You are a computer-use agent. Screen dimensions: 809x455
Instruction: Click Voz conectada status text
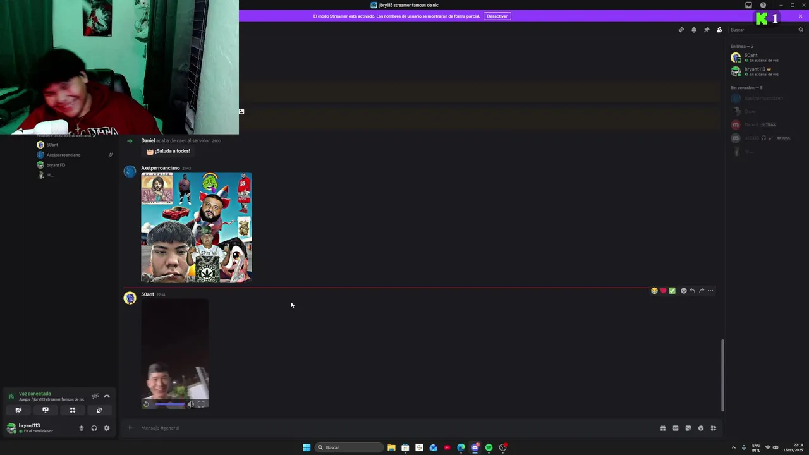click(35, 394)
